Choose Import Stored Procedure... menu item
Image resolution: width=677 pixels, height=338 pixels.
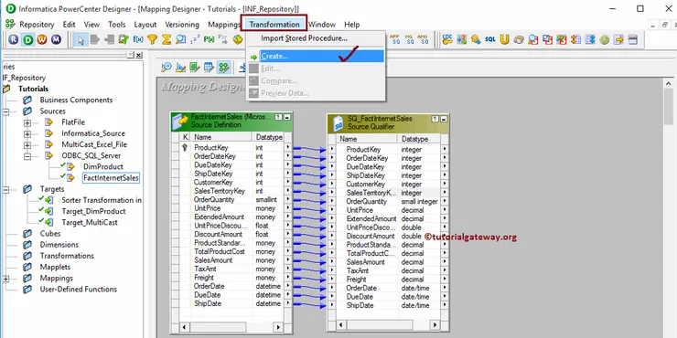point(304,38)
